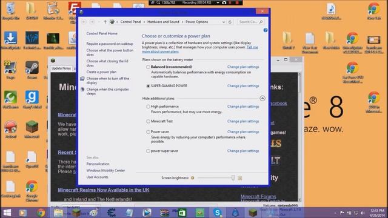Viewport: 388px width, 218px height.
Task: Open the Windows Start button
Action: click(x=7, y=213)
